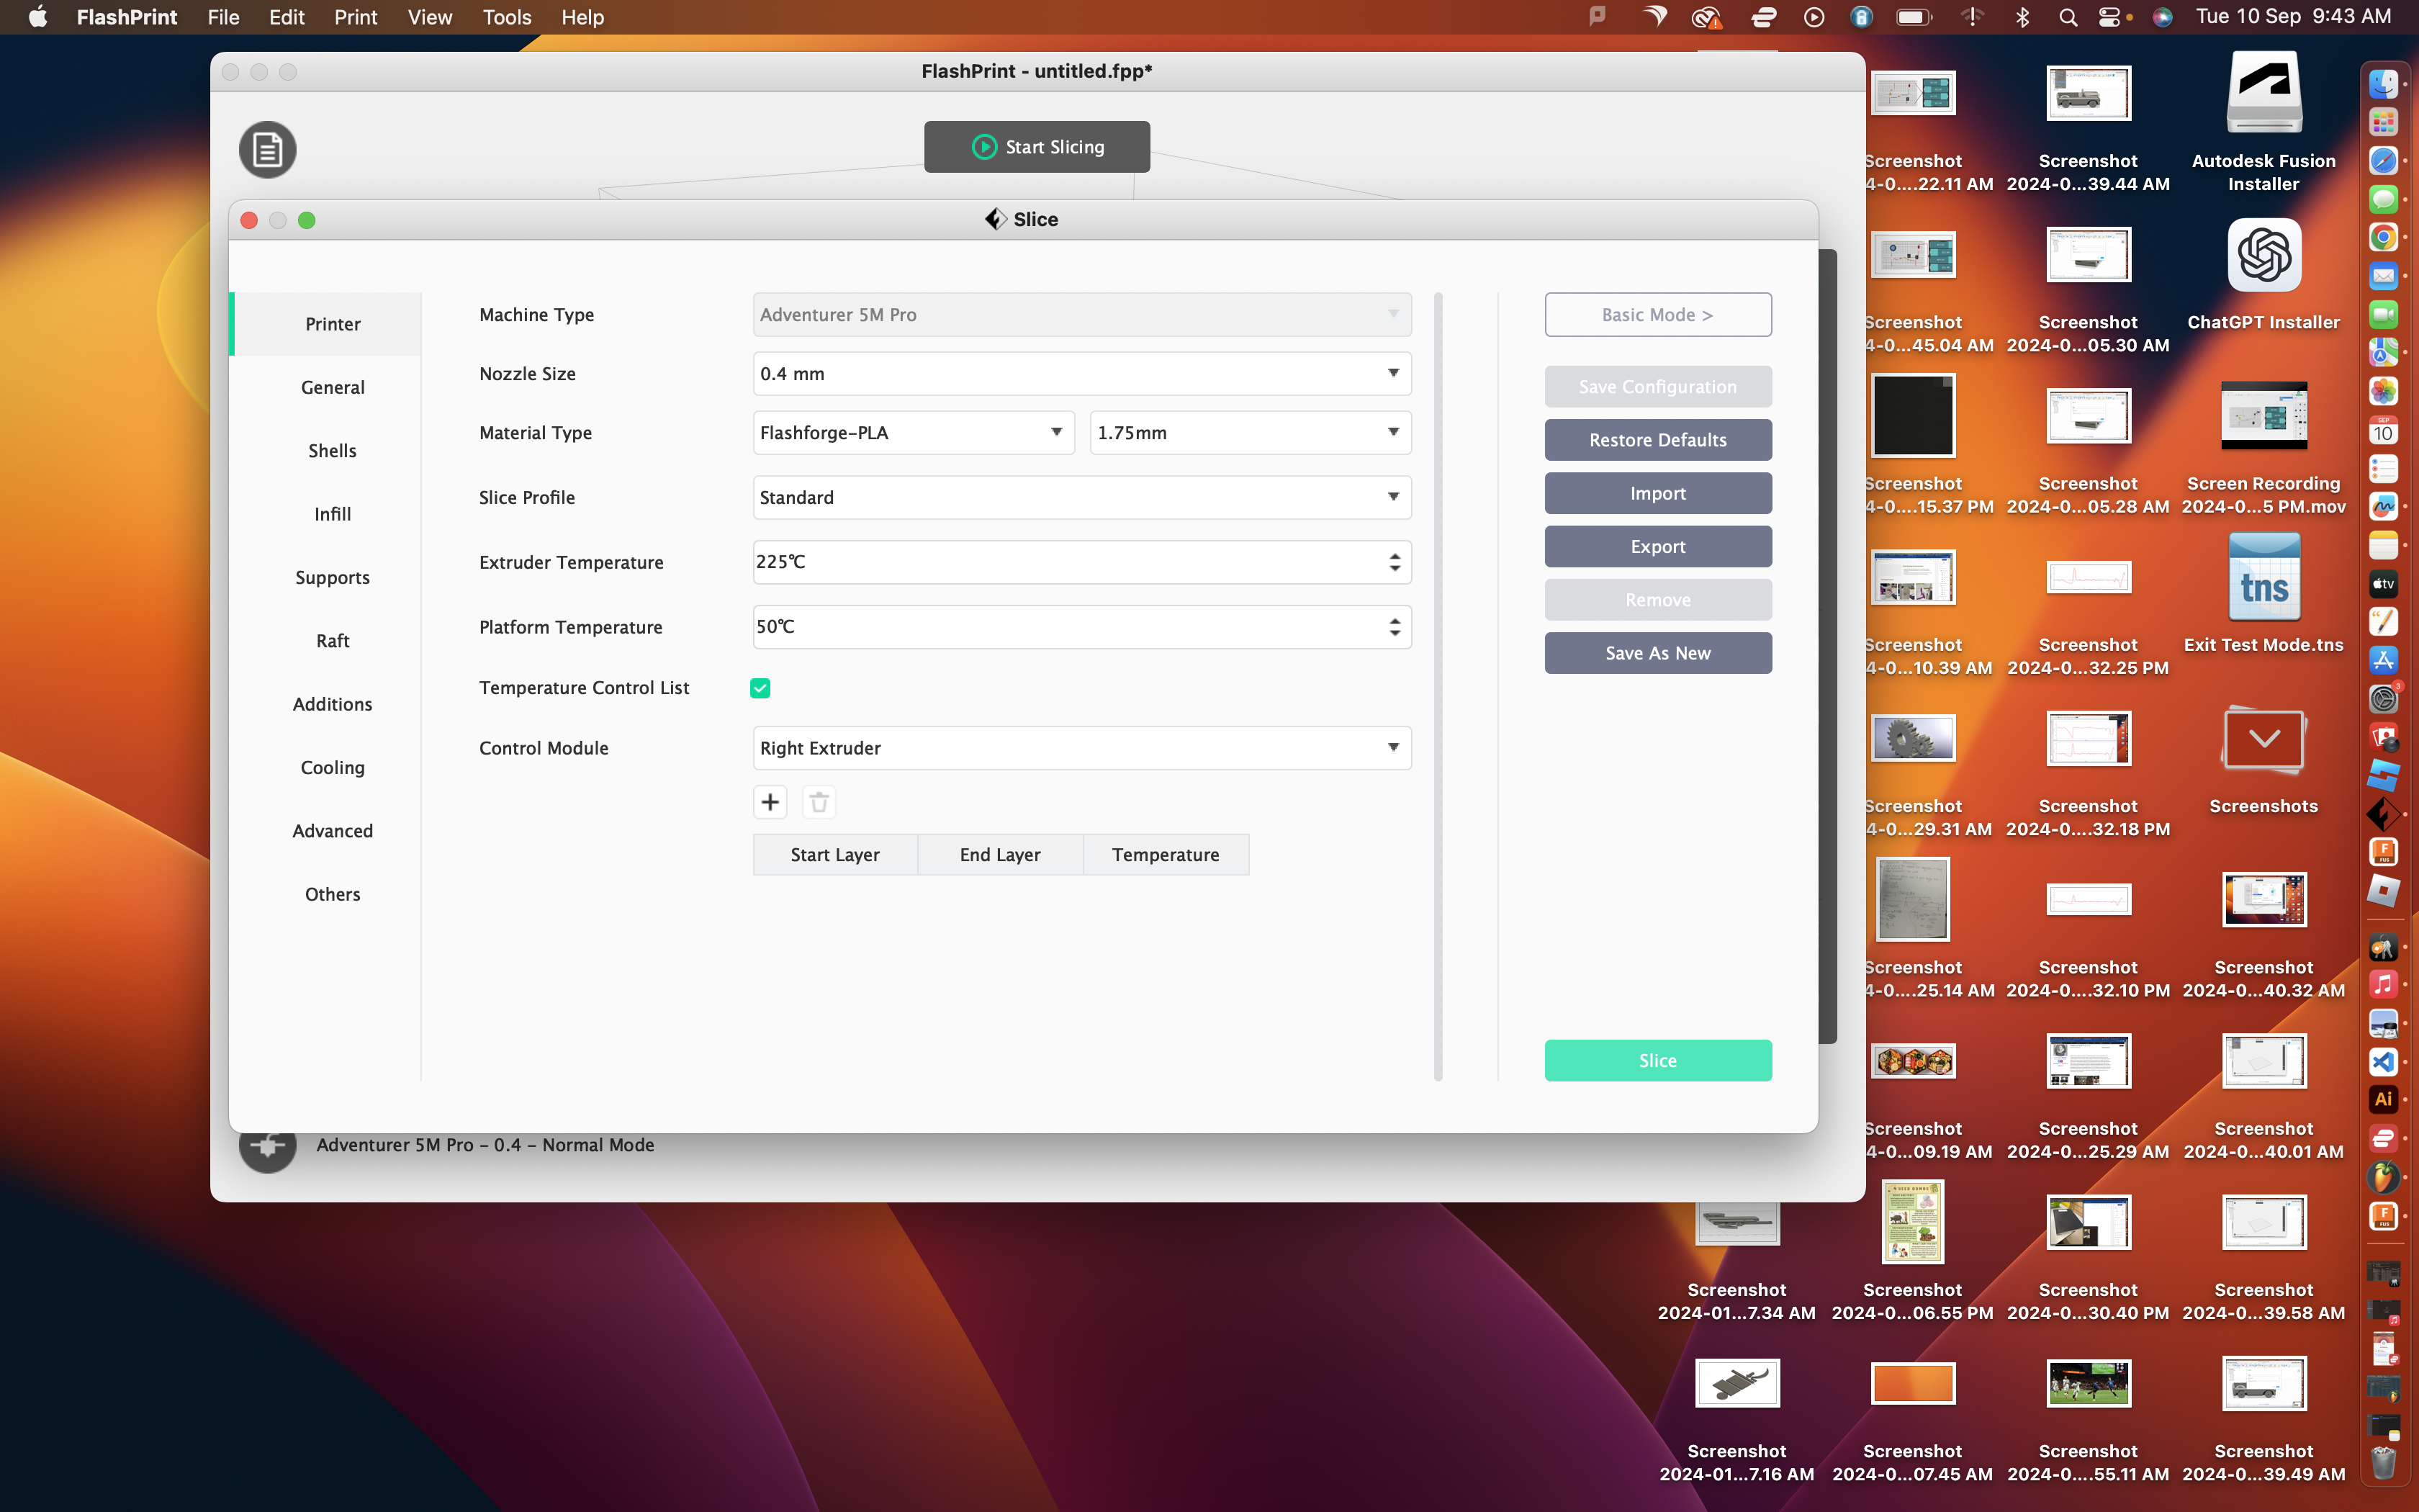Launch Adobe Illustrator from the Dock

[x=2383, y=1099]
